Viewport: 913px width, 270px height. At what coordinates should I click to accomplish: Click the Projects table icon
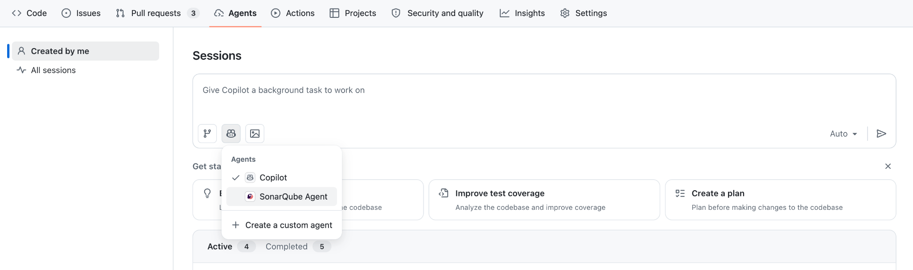click(x=334, y=13)
